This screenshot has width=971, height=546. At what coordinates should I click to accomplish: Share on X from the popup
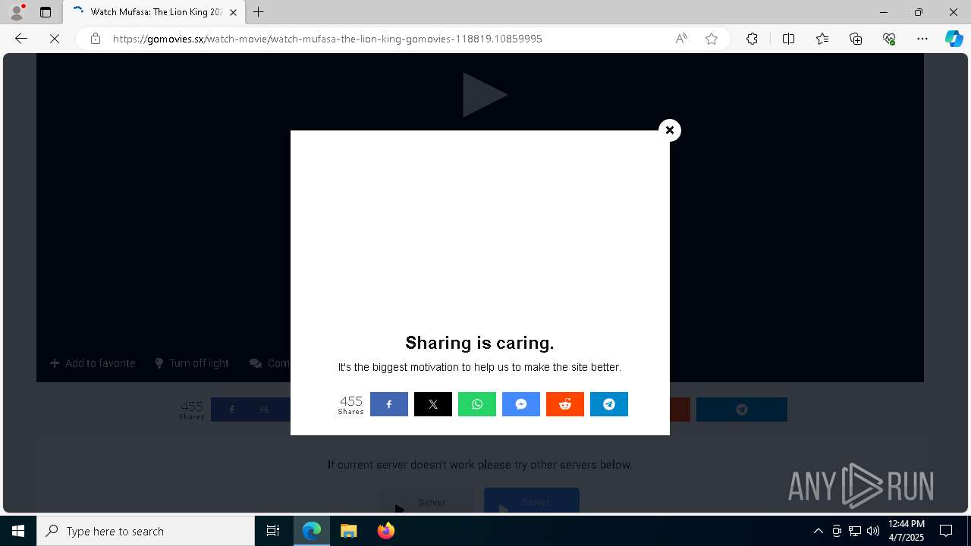pos(433,404)
